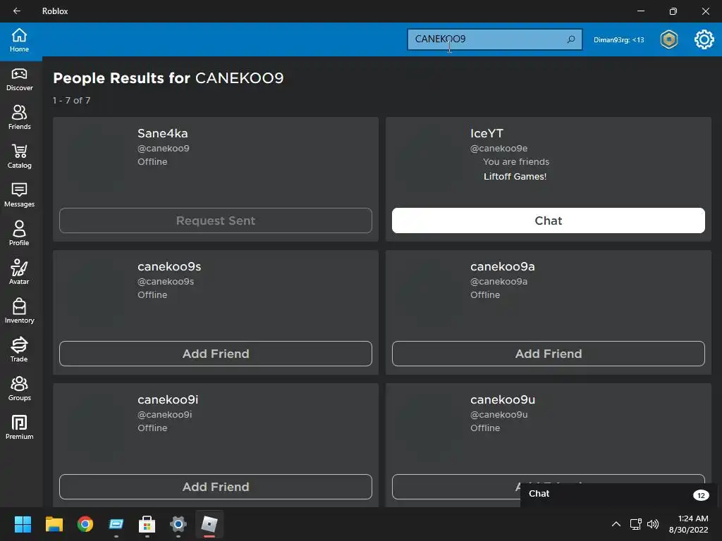
Task: Launch Google Chrome from taskbar
Action: (x=85, y=524)
